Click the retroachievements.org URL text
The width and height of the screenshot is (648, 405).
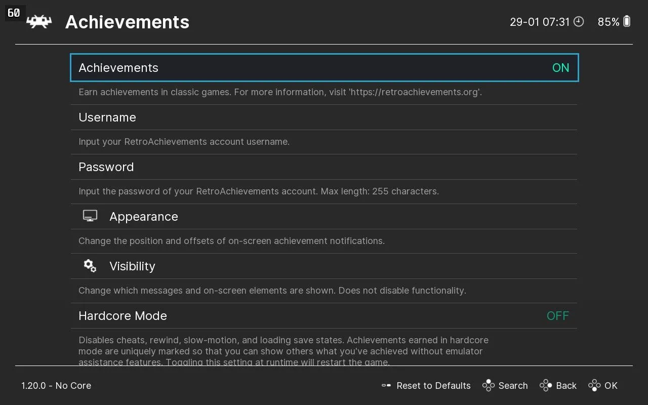414,92
